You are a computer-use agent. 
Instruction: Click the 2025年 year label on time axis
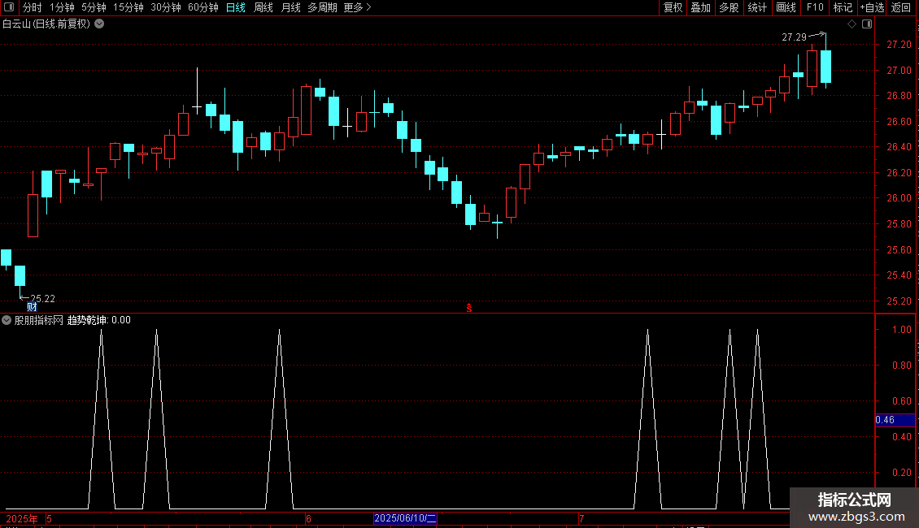pos(22,518)
